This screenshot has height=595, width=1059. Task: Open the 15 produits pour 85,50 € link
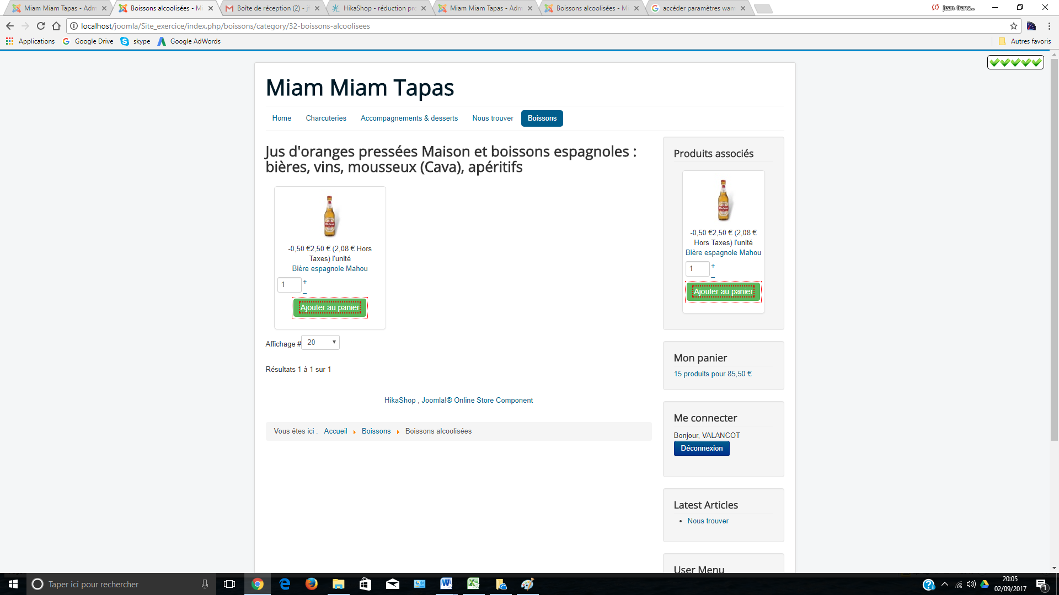point(713,374)
